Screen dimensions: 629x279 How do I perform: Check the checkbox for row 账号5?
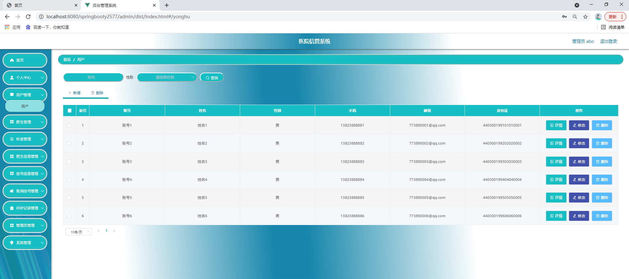coord(69,198)
